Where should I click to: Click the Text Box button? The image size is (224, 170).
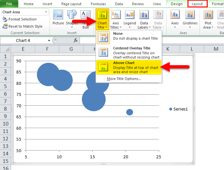coord(85,19)
